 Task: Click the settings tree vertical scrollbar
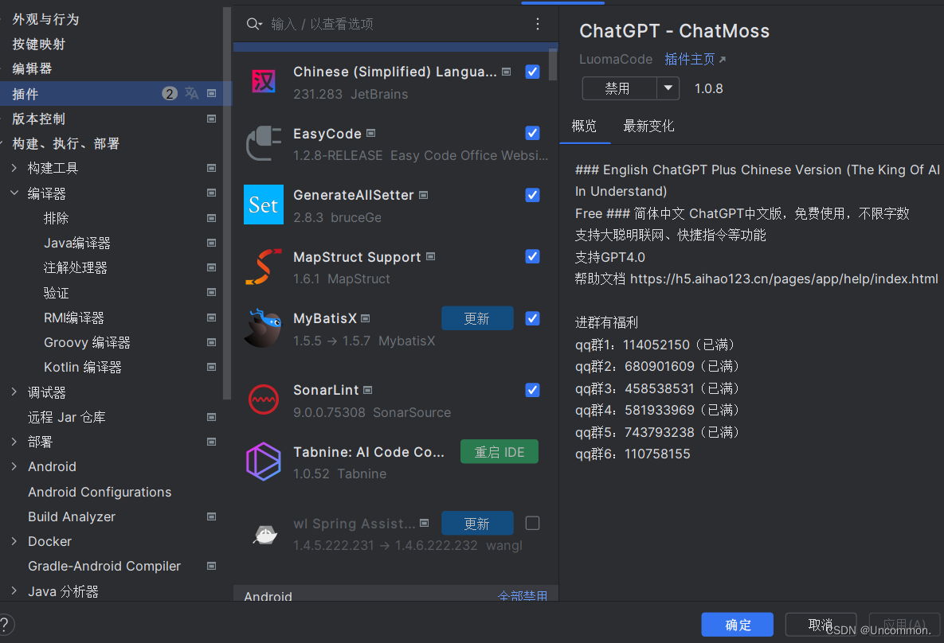click(x=227, y=203)
